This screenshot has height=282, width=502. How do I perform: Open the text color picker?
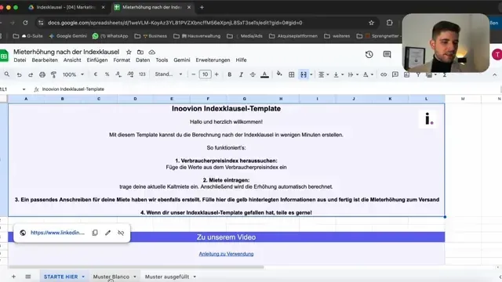pyautogui.click(x=264, y=74)
